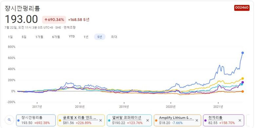Remove Amplify Lithium comparison chip

[197, 120]
